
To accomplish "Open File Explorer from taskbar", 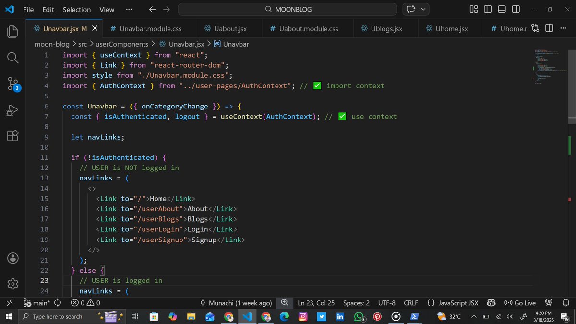I will [191, 317].
